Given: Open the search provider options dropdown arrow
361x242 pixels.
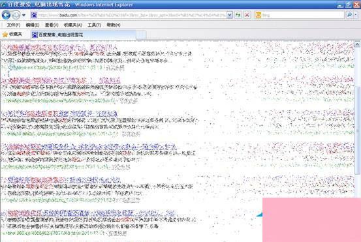Looking at the screenshot, I should (356, 15).
